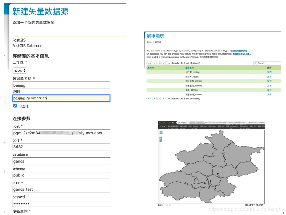This screenshot has width=286, height=215.
Task: Publish the 高速公路_polyline layer
Action: pos(269,95)
